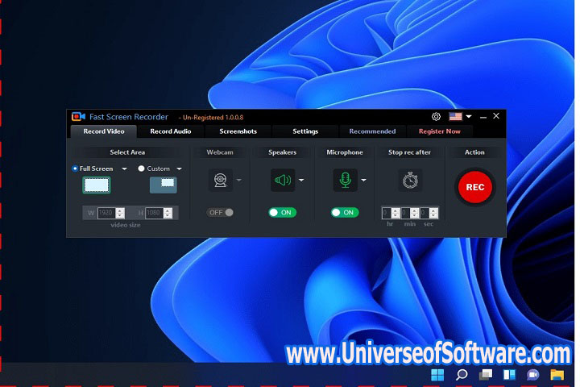Viewport: 580px width, 387px height.
Task: Close the Fast Screen Recorder window
Action: [496, 116]
